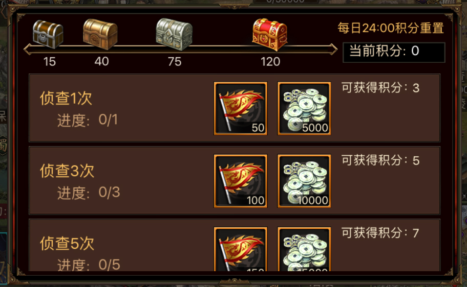Tap the flag reward showing 50

tap(241, 108)
